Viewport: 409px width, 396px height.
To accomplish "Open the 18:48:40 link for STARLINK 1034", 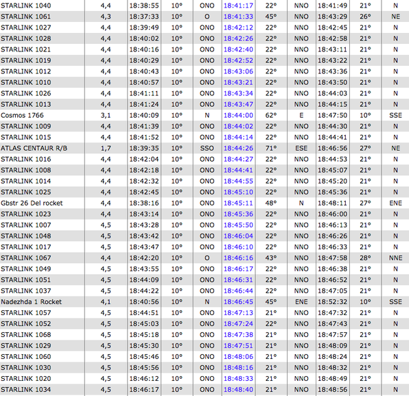I will pos(238,389).
